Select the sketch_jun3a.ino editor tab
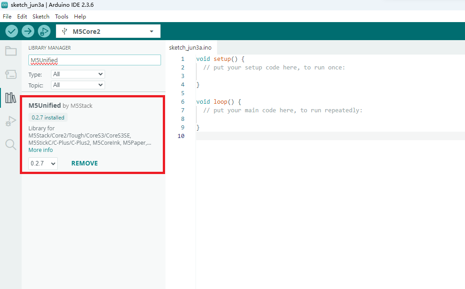This screenshot has width=465, height=289. 190,47
